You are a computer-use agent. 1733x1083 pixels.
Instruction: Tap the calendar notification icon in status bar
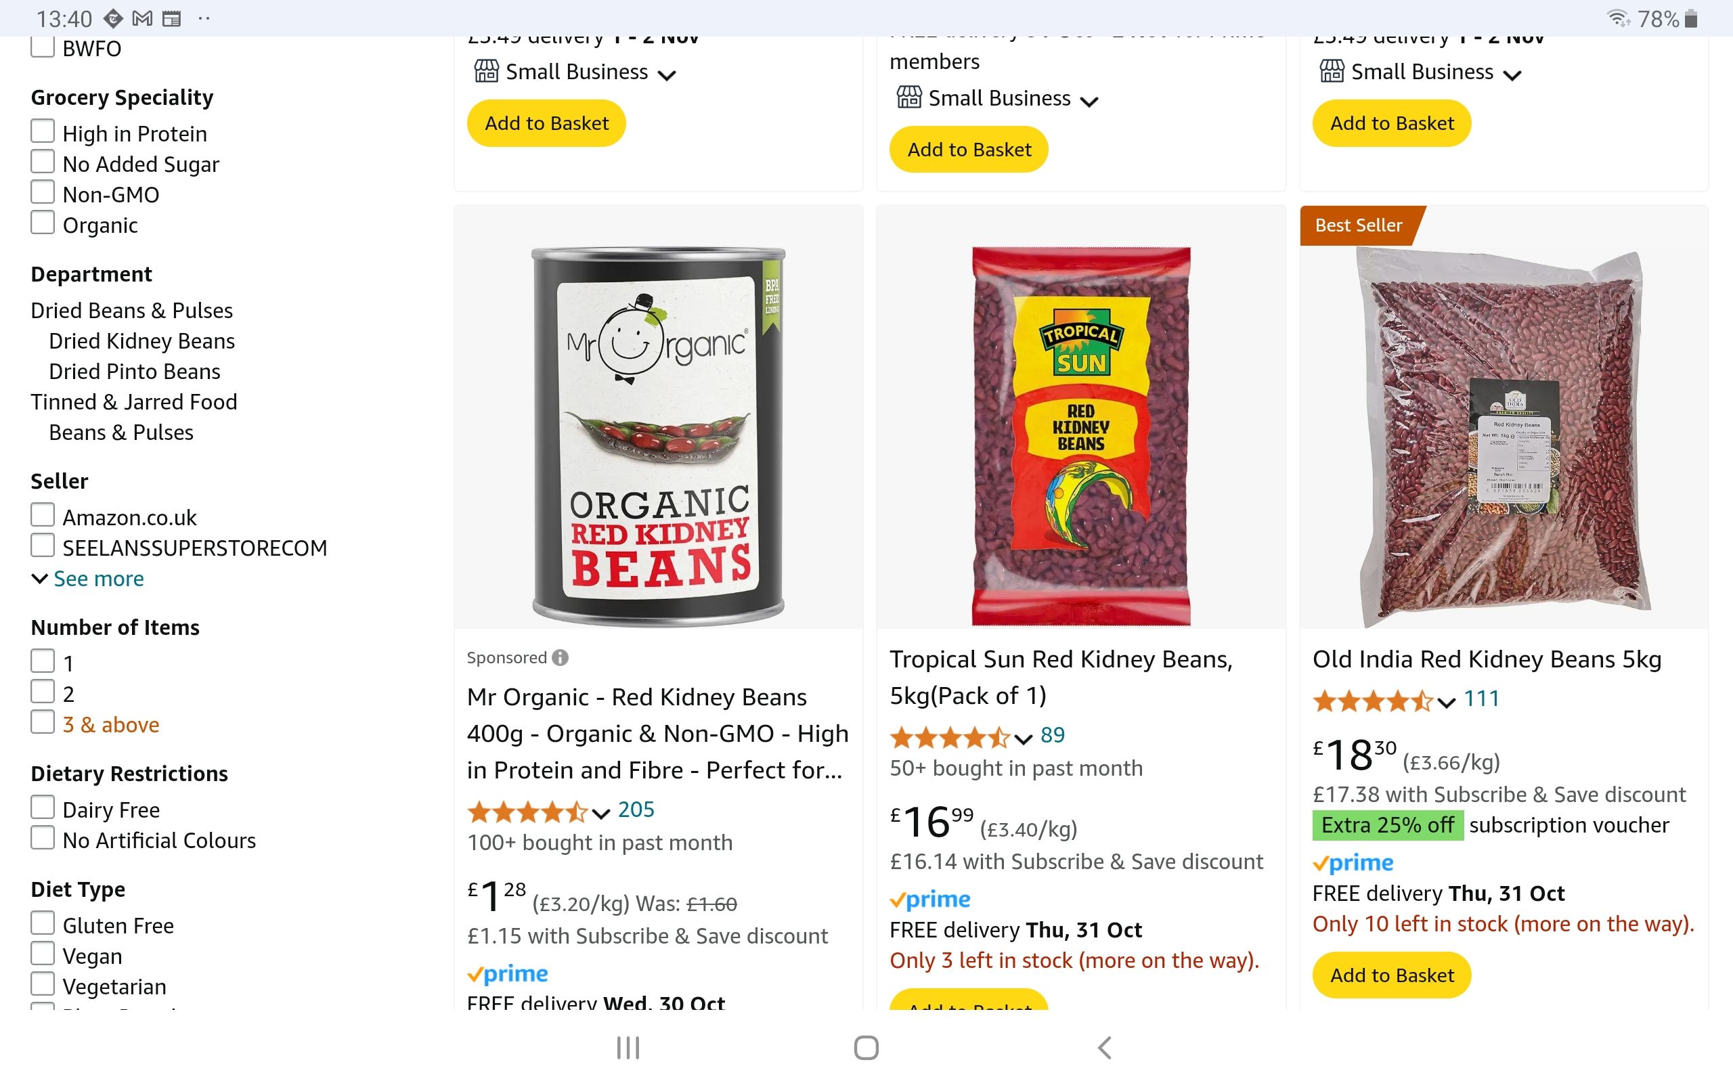172,19
